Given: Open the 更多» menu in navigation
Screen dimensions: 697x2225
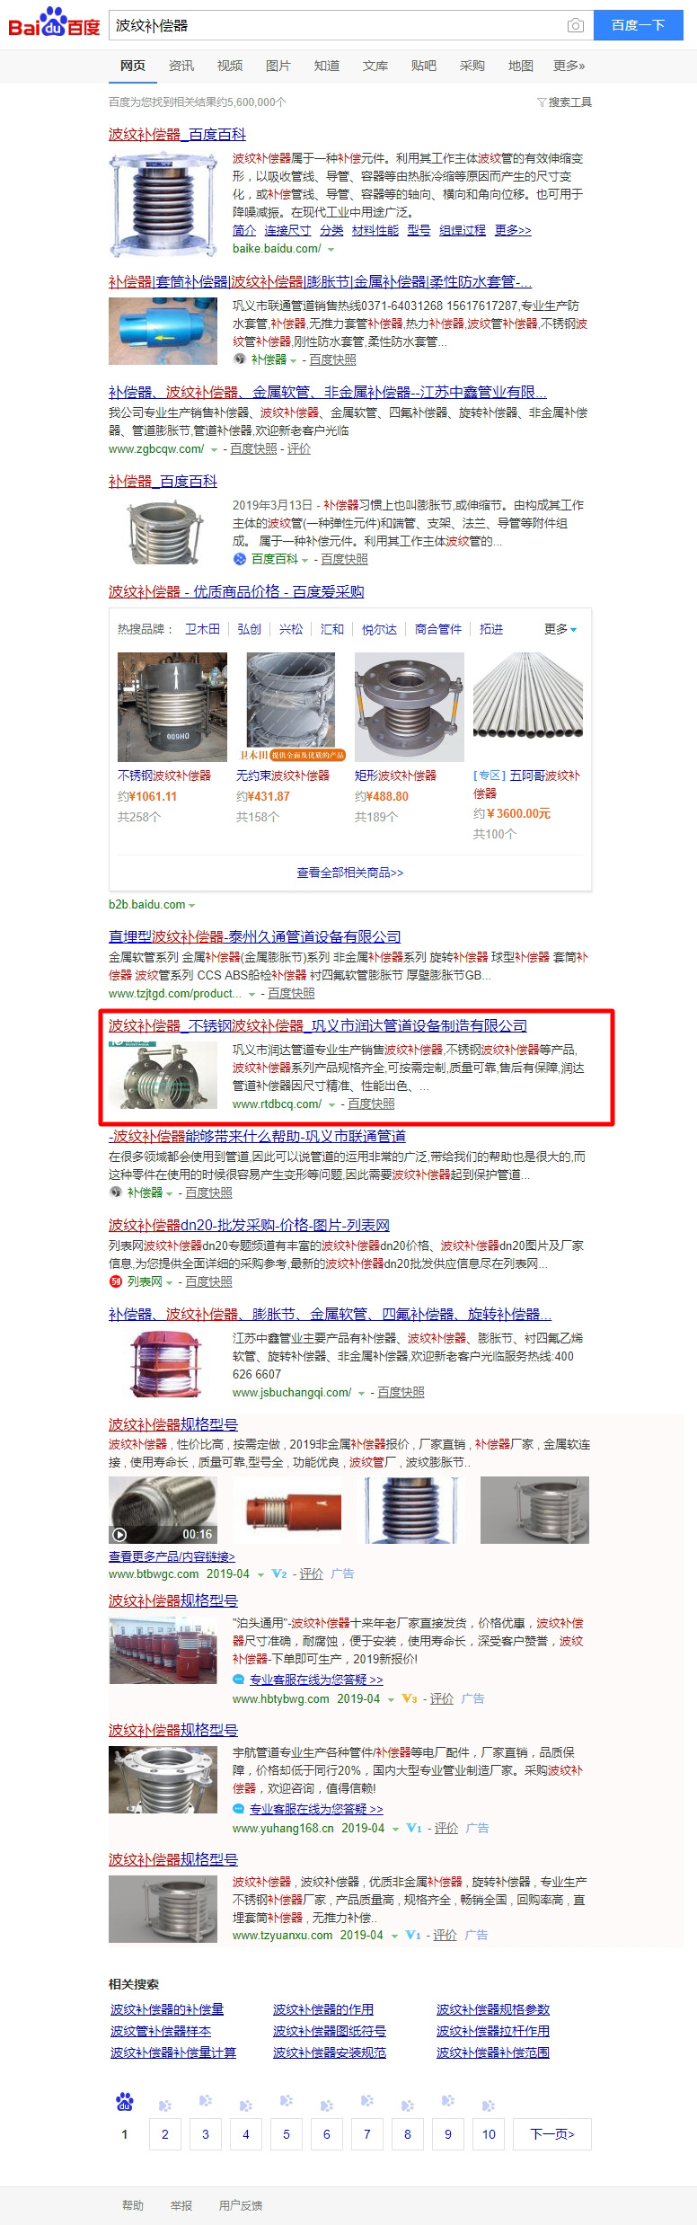Looking at the screenshot, I should pyautogui.click(x=569, y=66).
